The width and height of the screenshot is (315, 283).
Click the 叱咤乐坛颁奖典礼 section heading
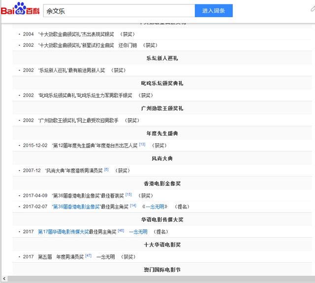pos(162,83)
